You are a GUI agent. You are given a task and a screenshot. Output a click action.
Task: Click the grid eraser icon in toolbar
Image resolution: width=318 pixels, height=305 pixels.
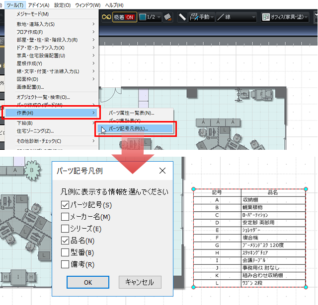click(168, 17)
